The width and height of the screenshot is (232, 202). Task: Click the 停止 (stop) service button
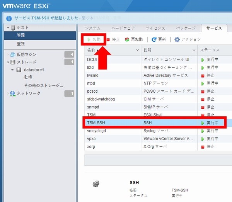[x=113, y=39]
